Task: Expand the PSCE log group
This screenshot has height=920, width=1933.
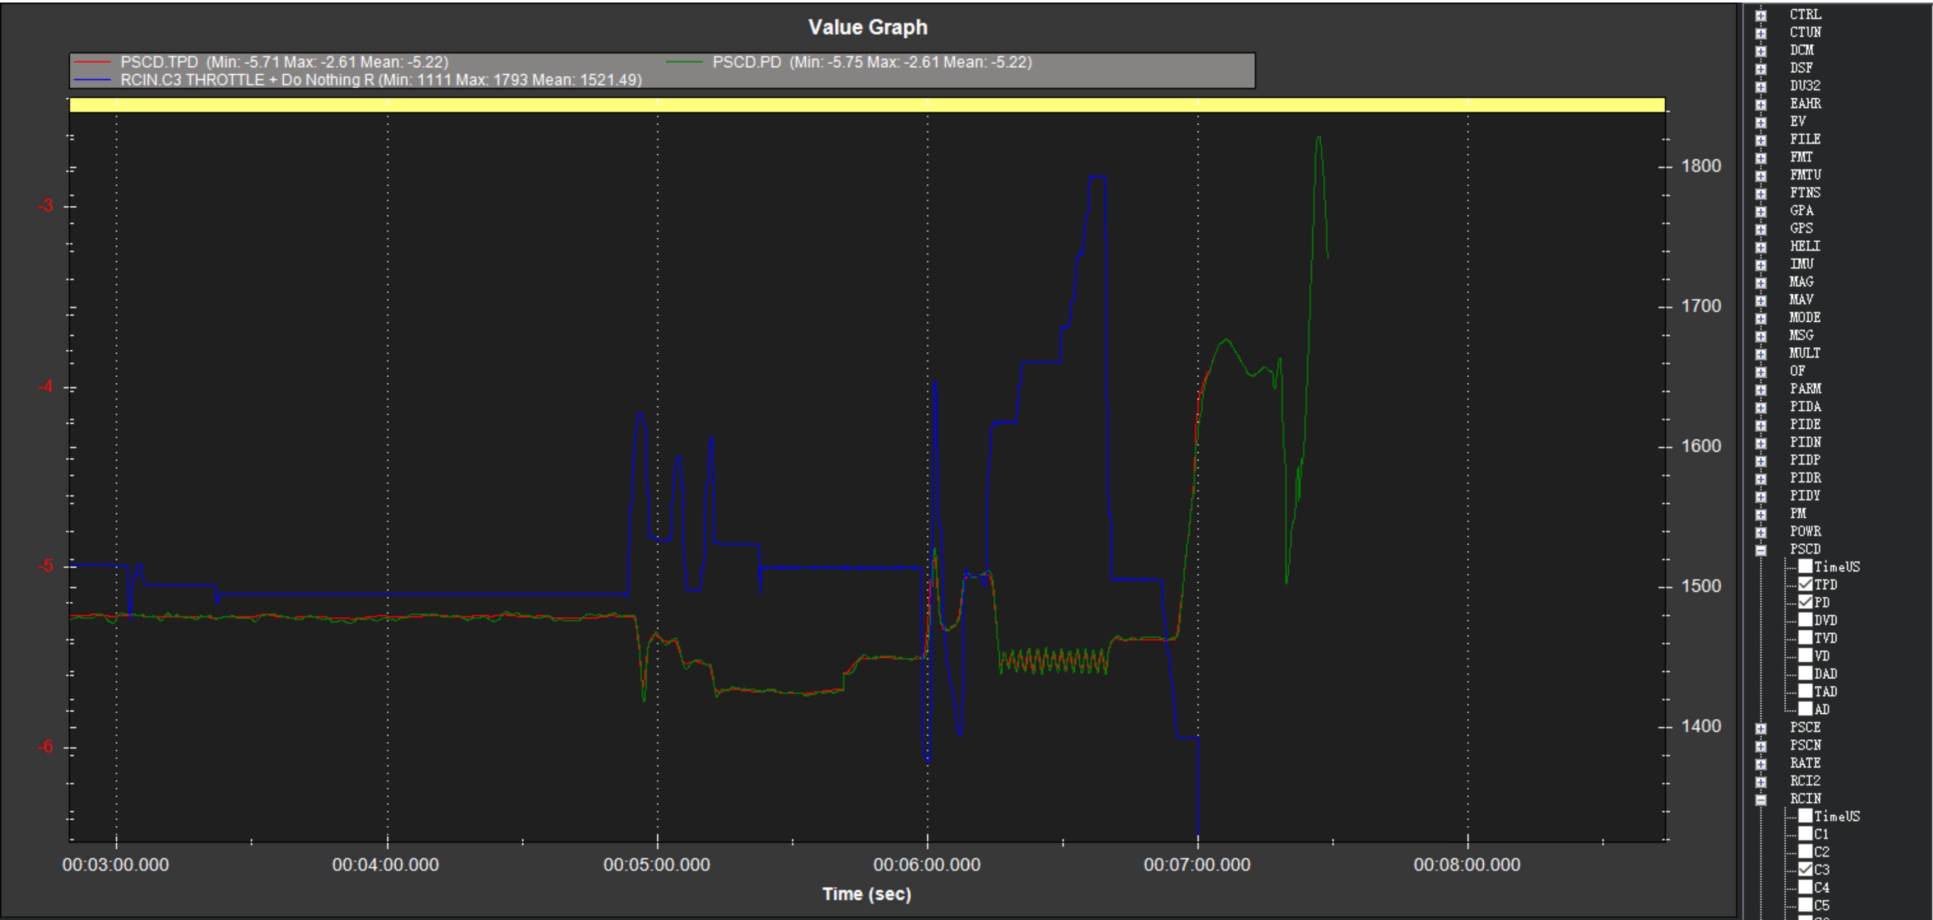Action: tap(1761, 728)
